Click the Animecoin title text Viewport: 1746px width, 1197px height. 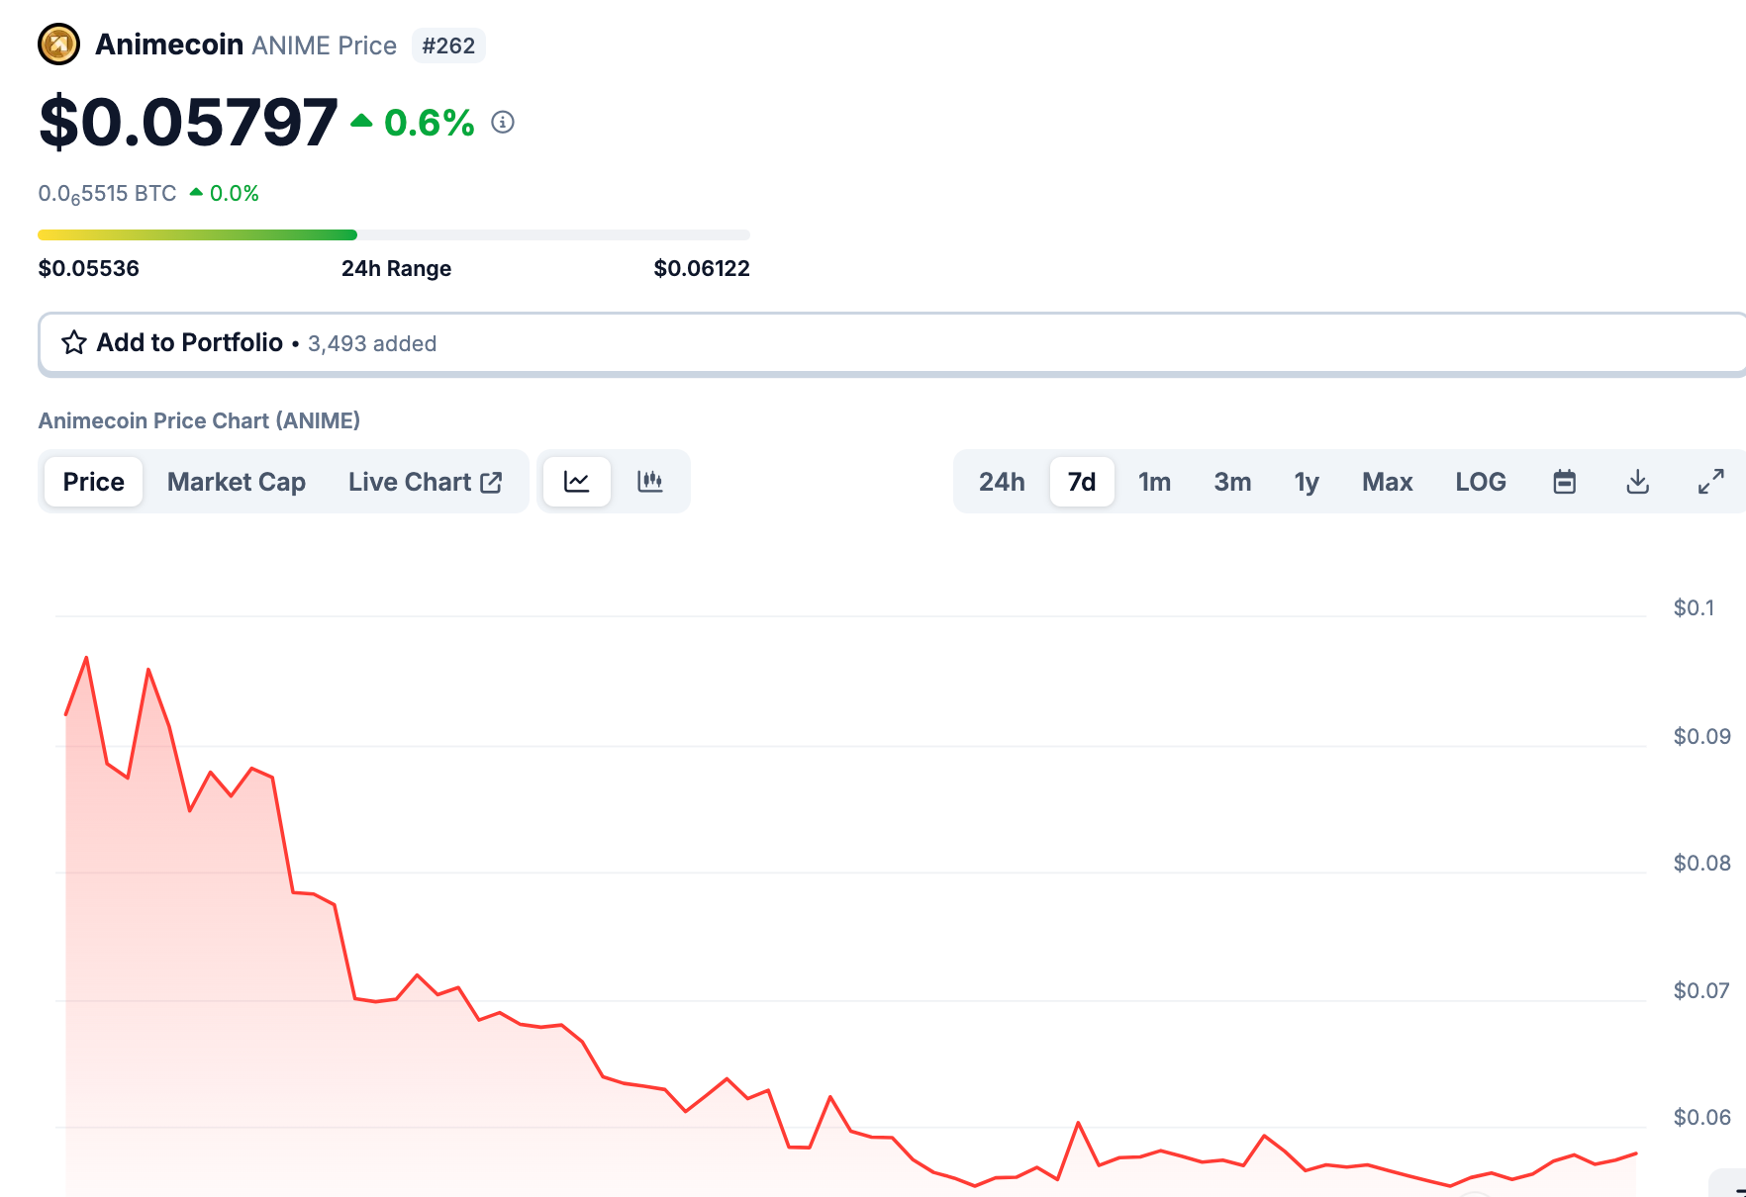click(169, 45)
